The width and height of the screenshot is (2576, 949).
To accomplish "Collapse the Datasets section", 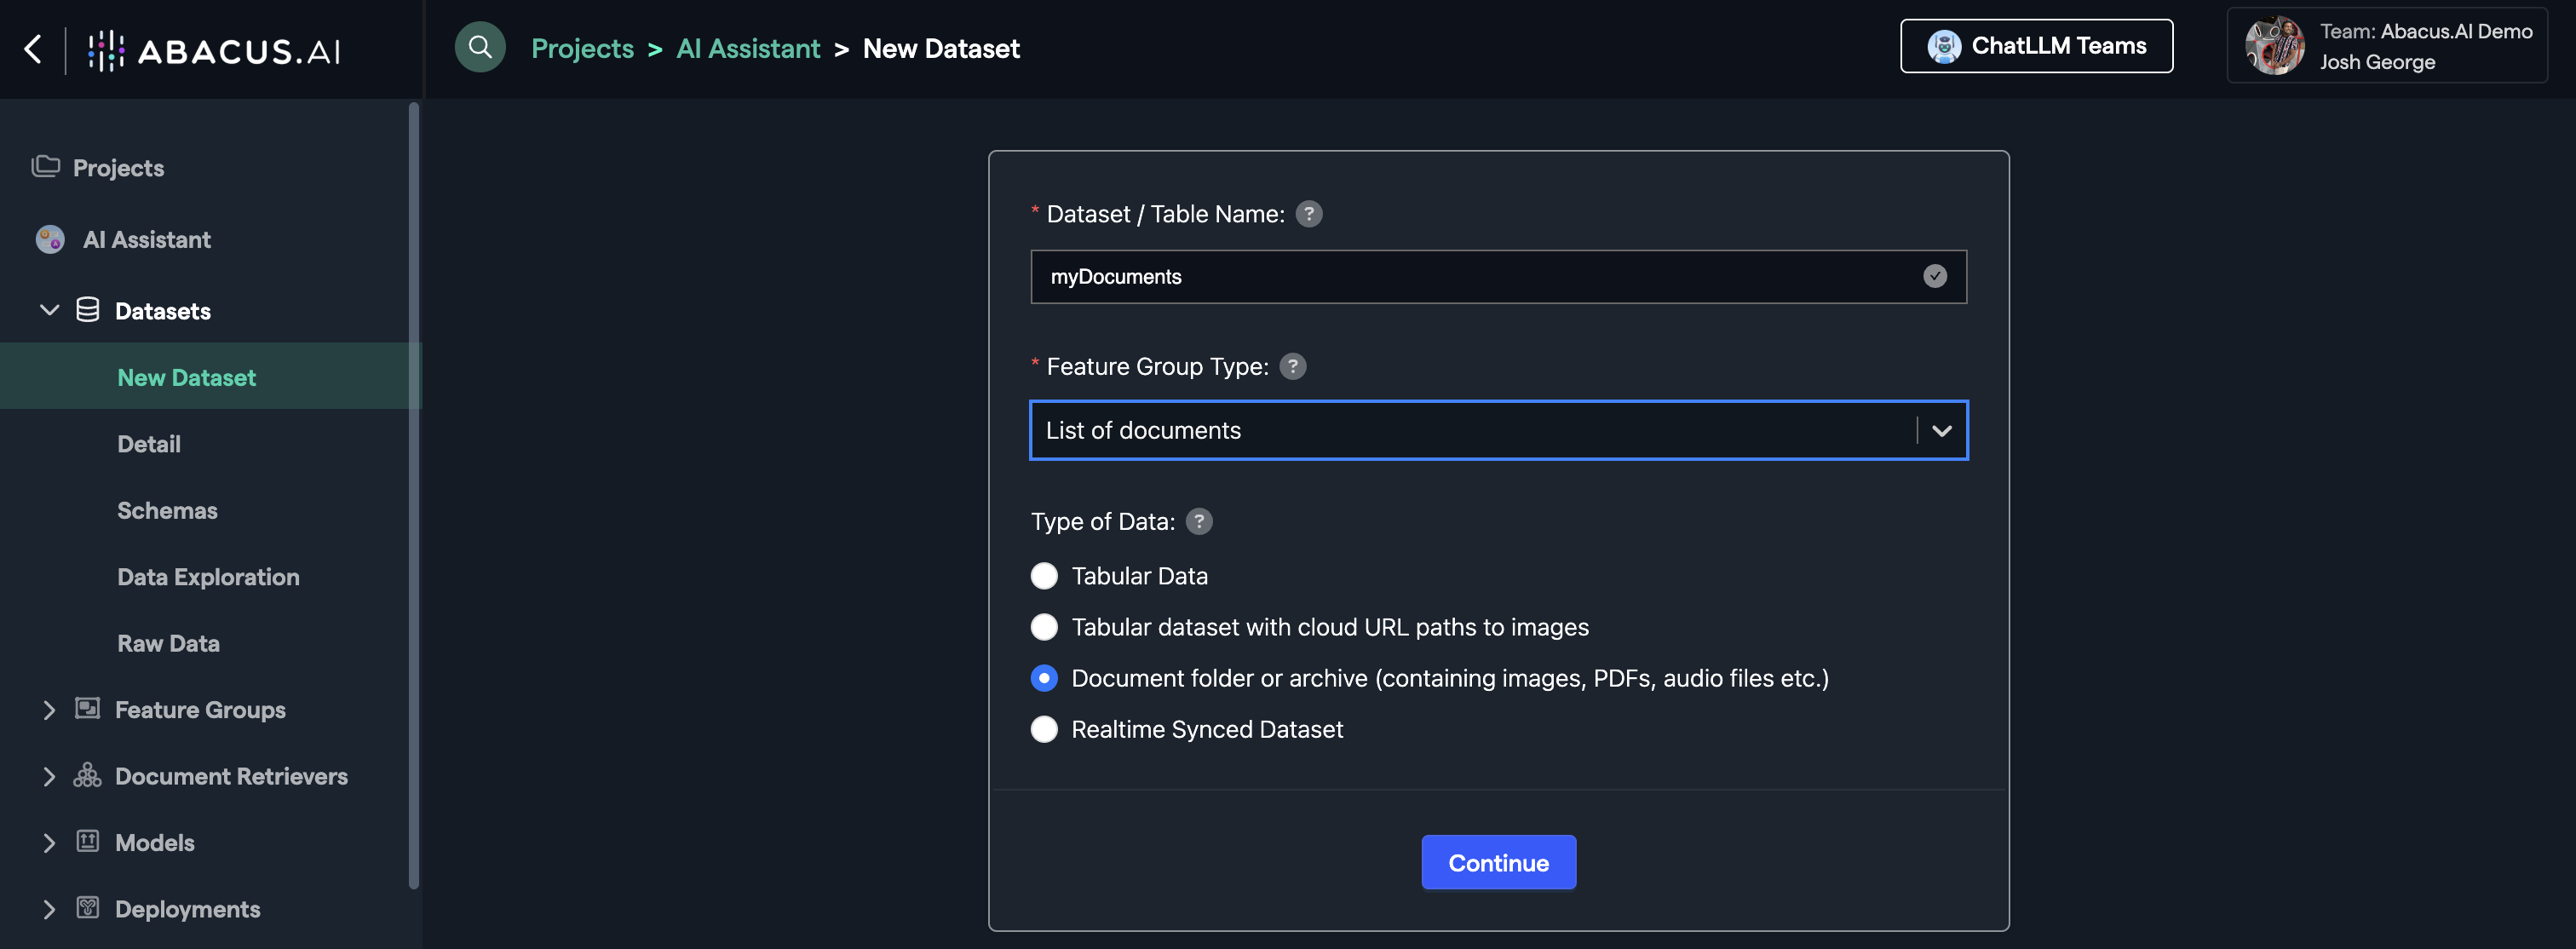I will (x=49, y=311).
